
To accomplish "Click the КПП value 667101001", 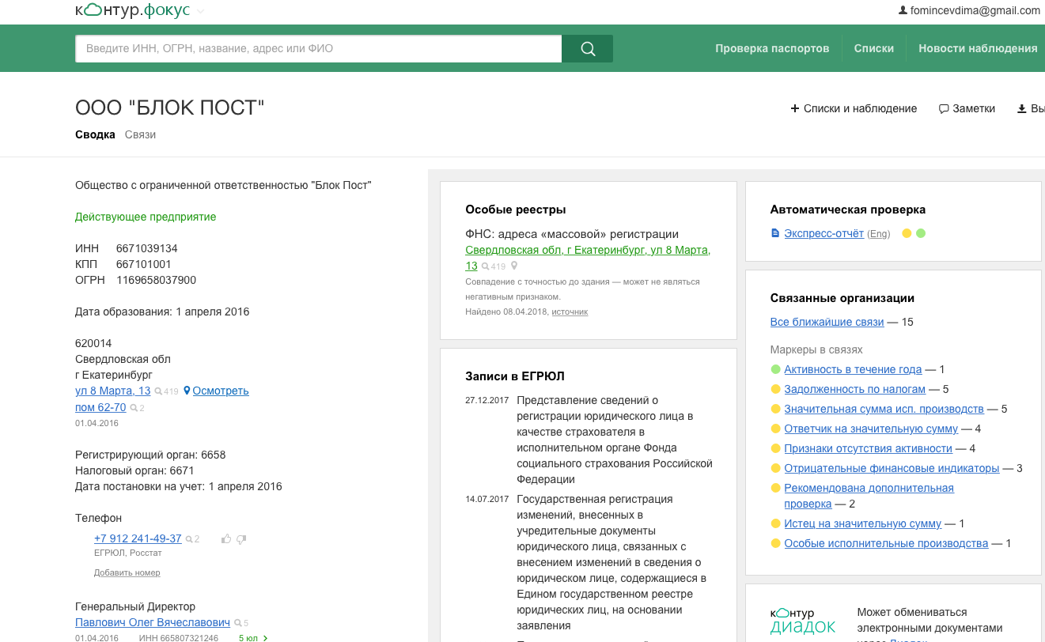I will pyautogui.click(x=144, y=264).
